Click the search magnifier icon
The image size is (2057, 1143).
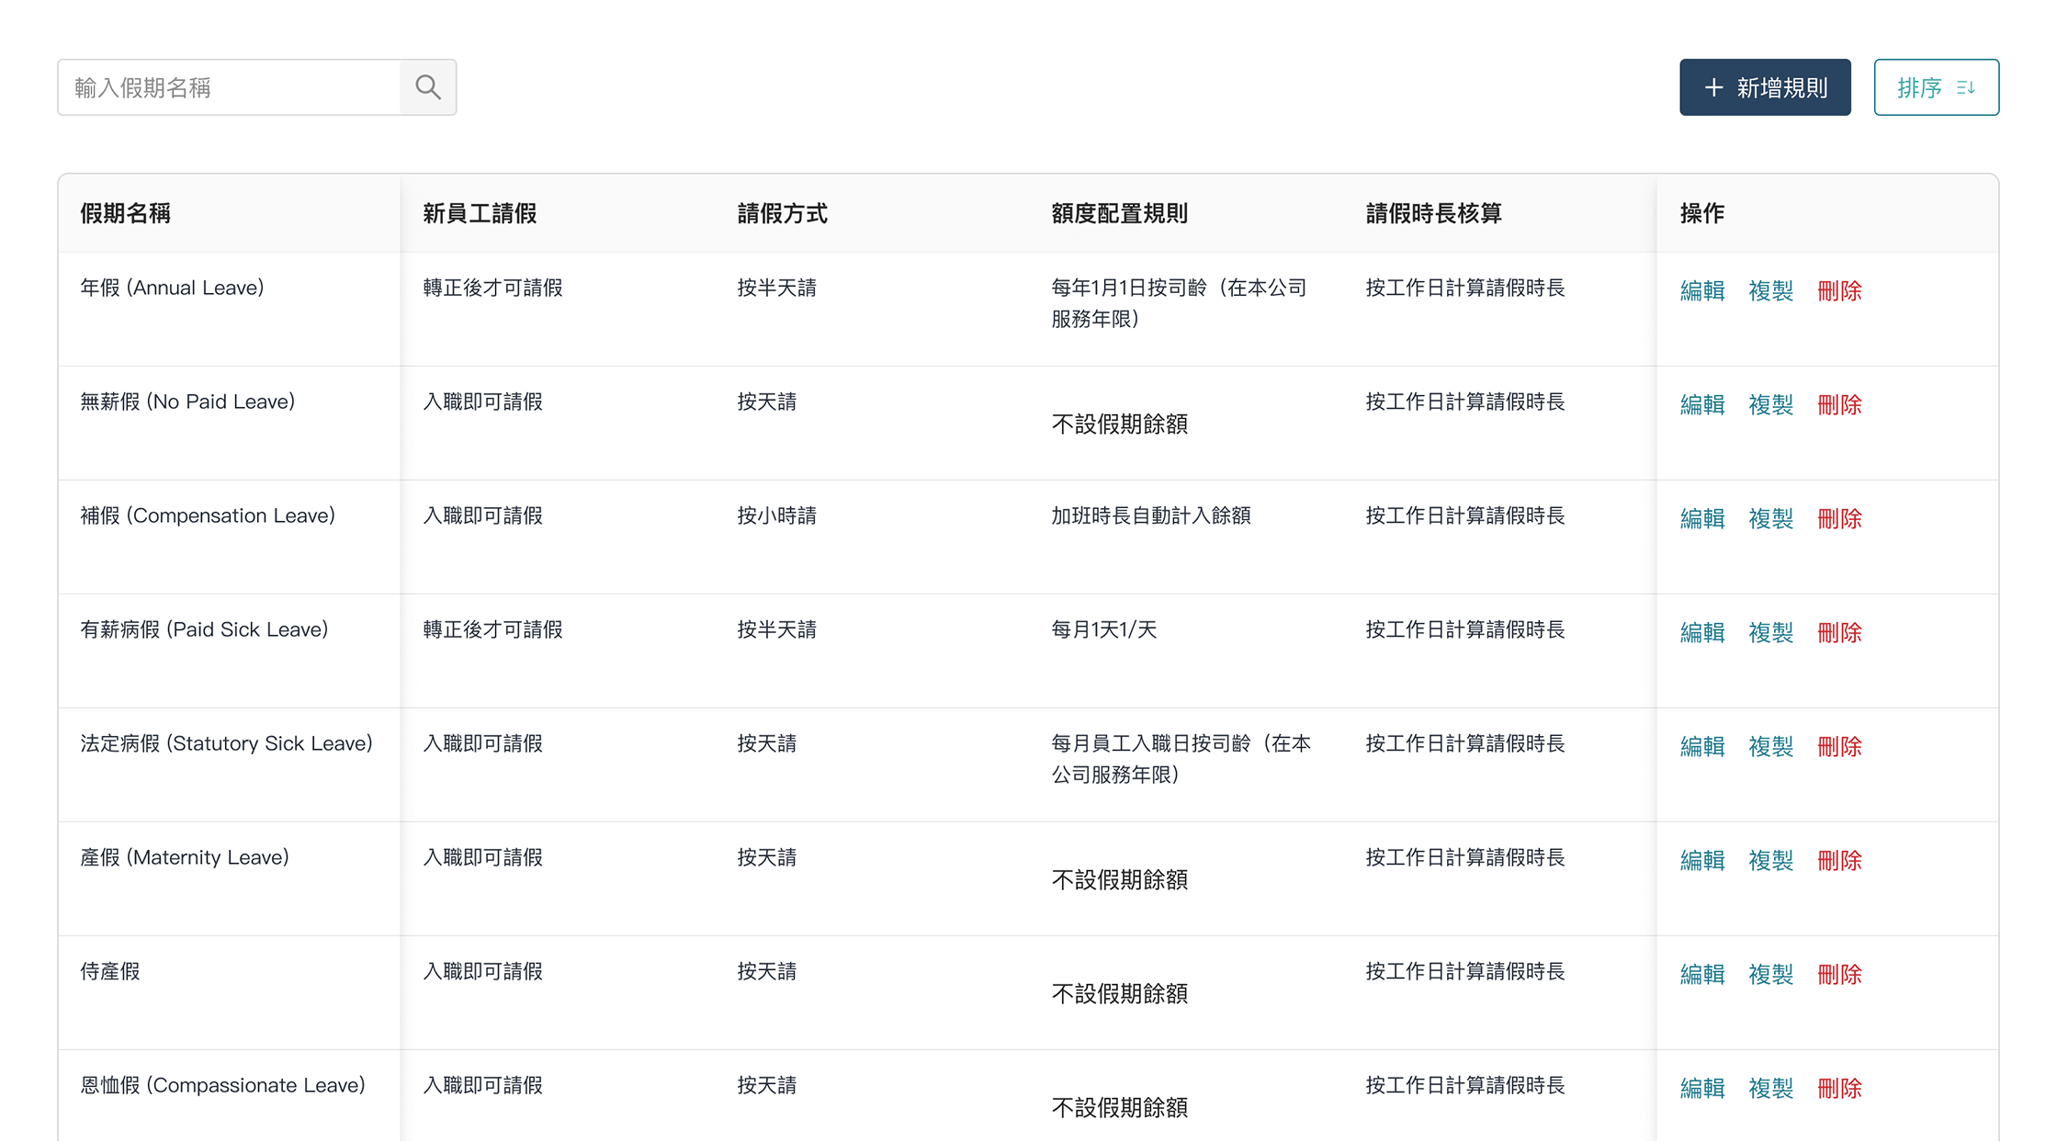428,87
